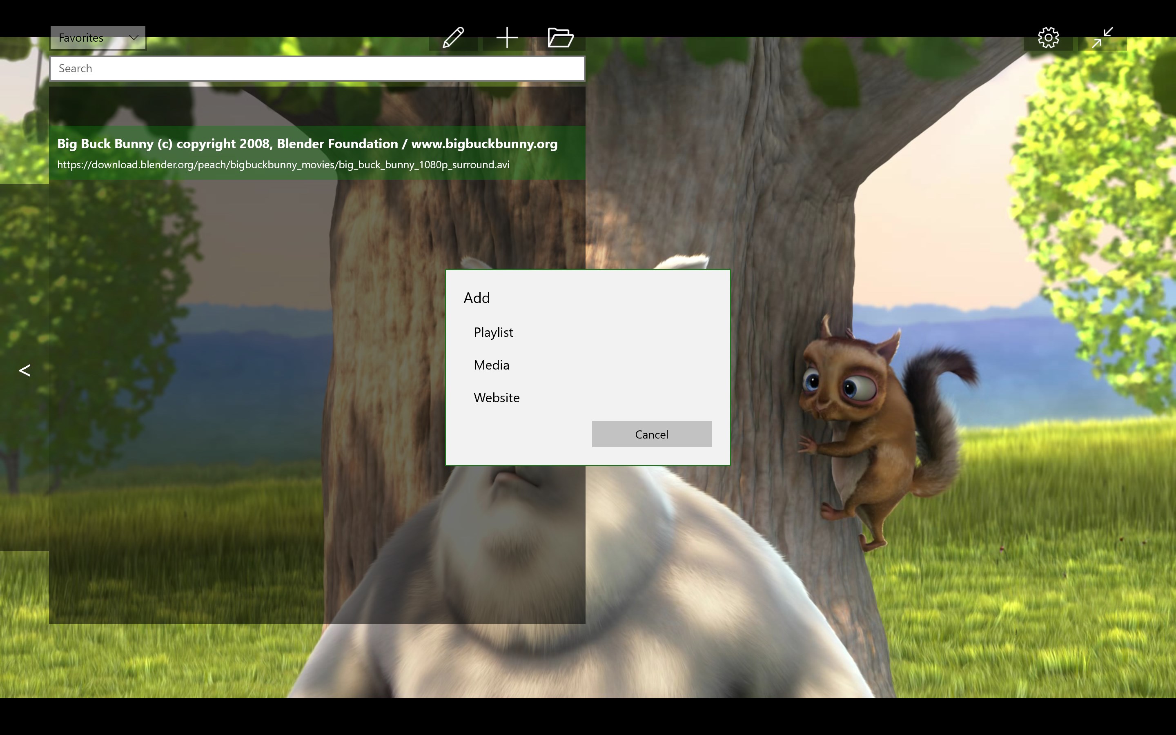Click the plus add icon
Screen dimensions: 1176x735
point(507,38)
